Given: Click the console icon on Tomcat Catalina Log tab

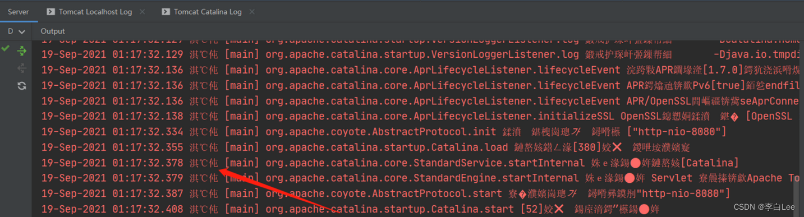Looking at the screenshot, I should 166,11.
